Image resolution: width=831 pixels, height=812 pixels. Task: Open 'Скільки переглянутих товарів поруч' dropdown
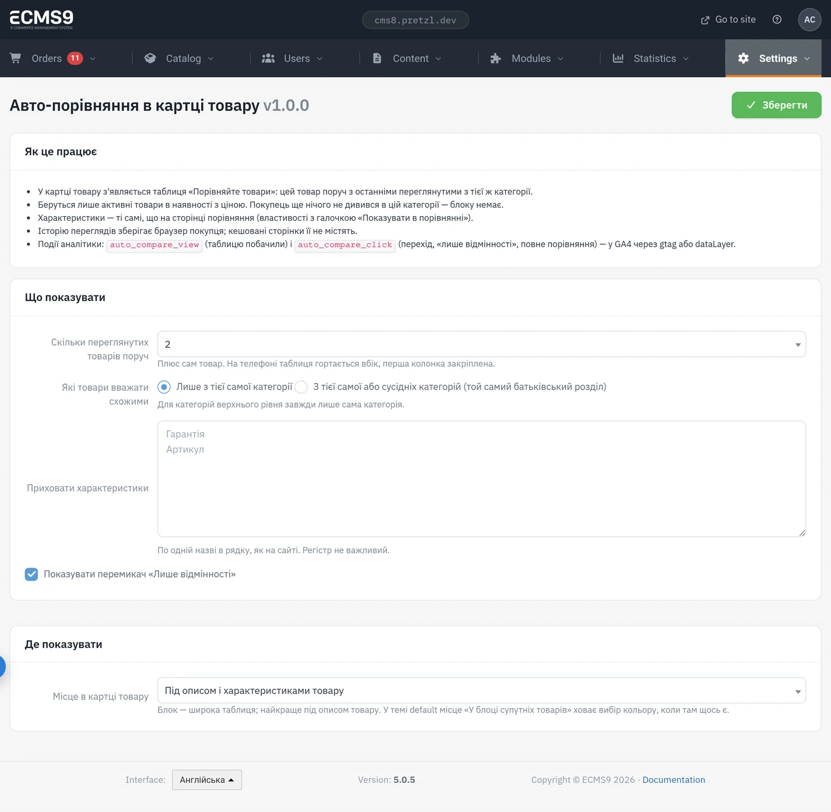pyautogui.click(x=481, y=344)
